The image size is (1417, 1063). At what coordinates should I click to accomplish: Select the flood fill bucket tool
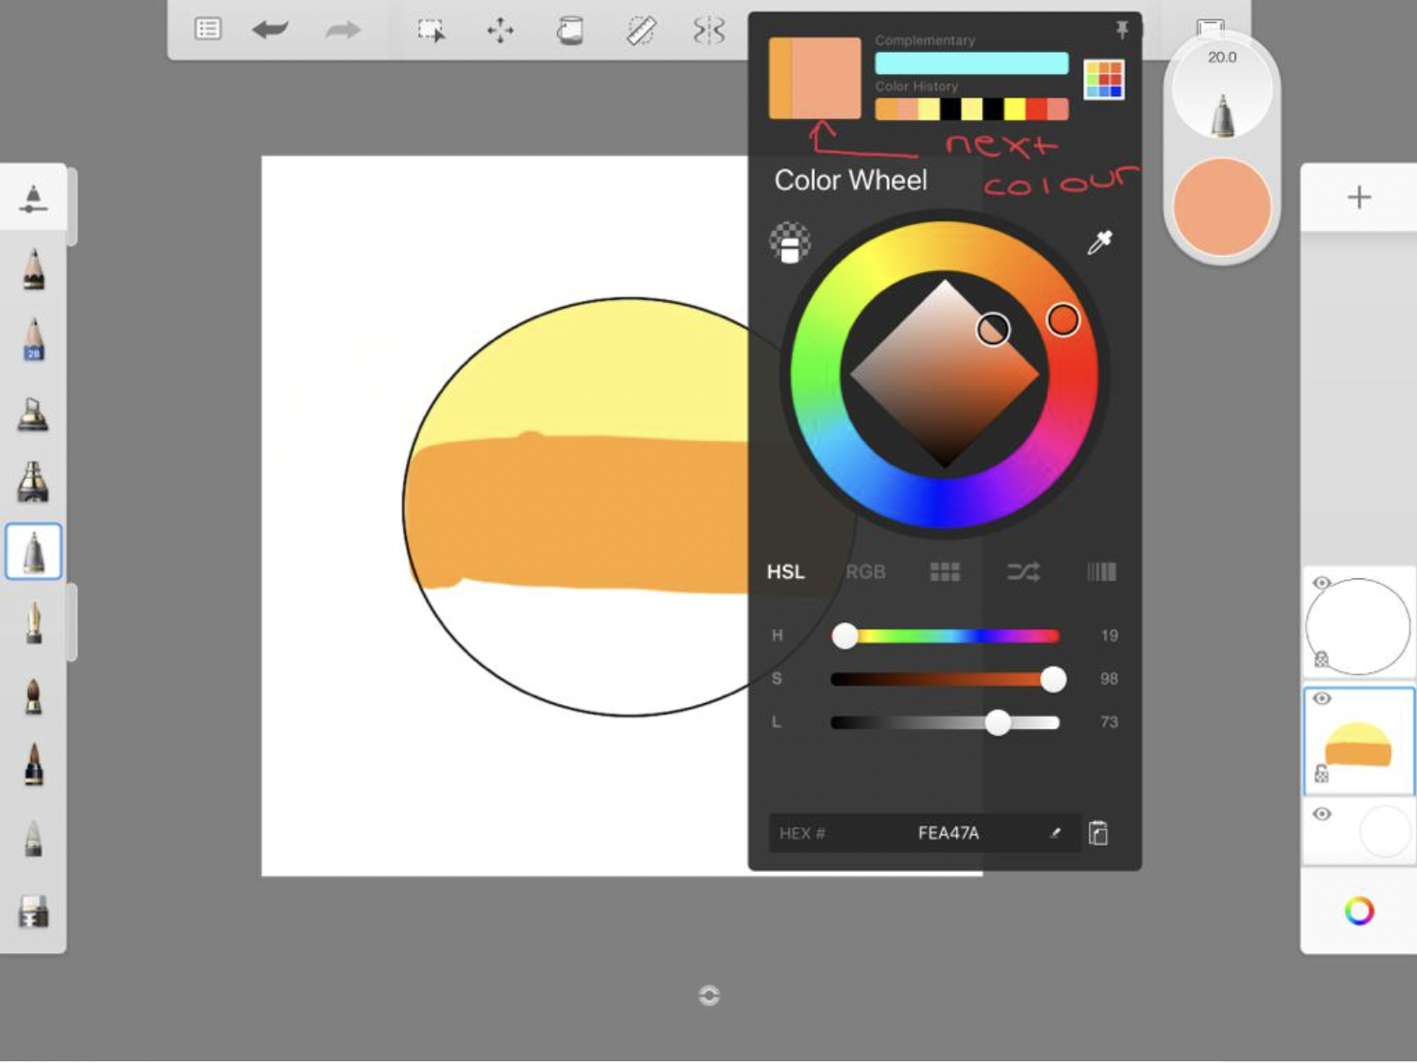(x=570, y=31)
